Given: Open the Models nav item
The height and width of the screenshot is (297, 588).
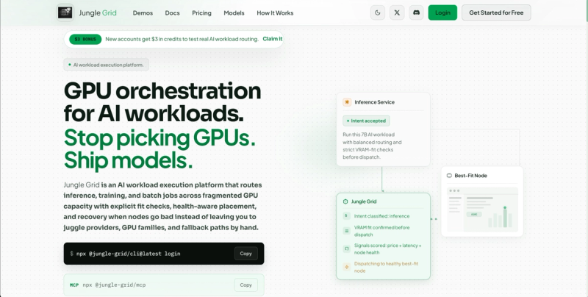Looking at the screenshot, I should click(x=234, y=12).
